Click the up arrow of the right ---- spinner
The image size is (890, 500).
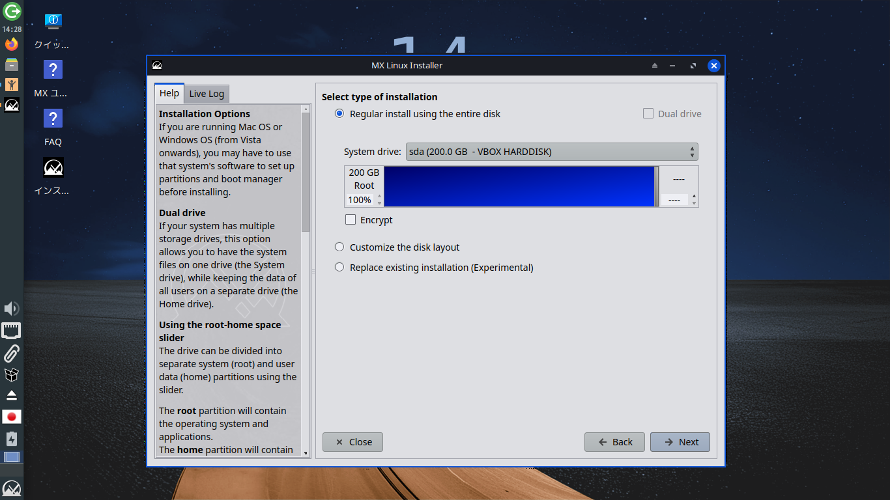[694, 196]
